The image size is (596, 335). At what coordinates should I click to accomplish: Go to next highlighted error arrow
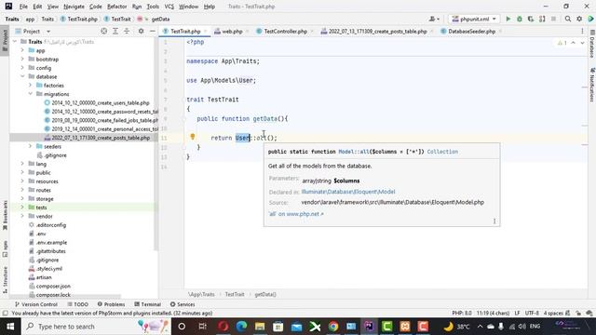(582, 43)
